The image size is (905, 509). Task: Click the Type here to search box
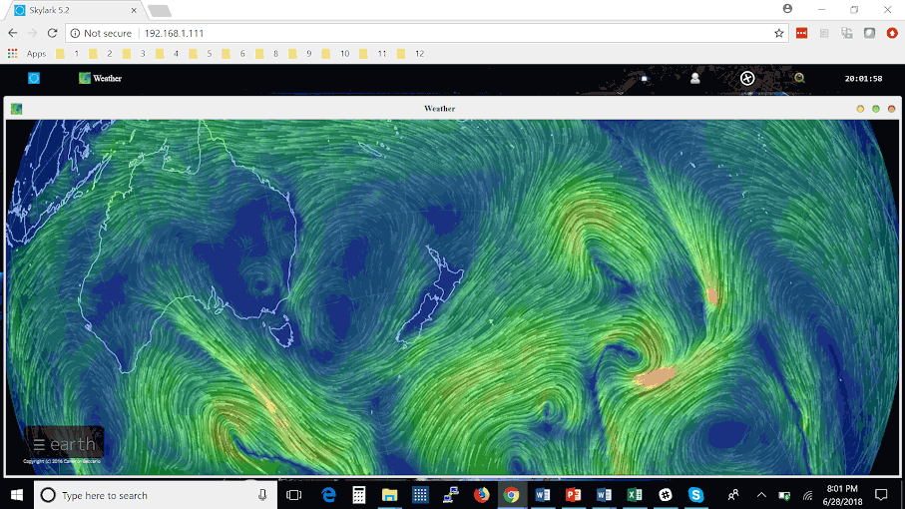(156, 495)
